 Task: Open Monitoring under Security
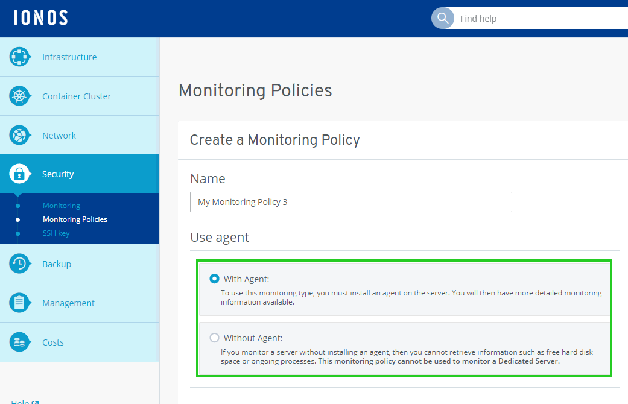click(x=62, y=206)
